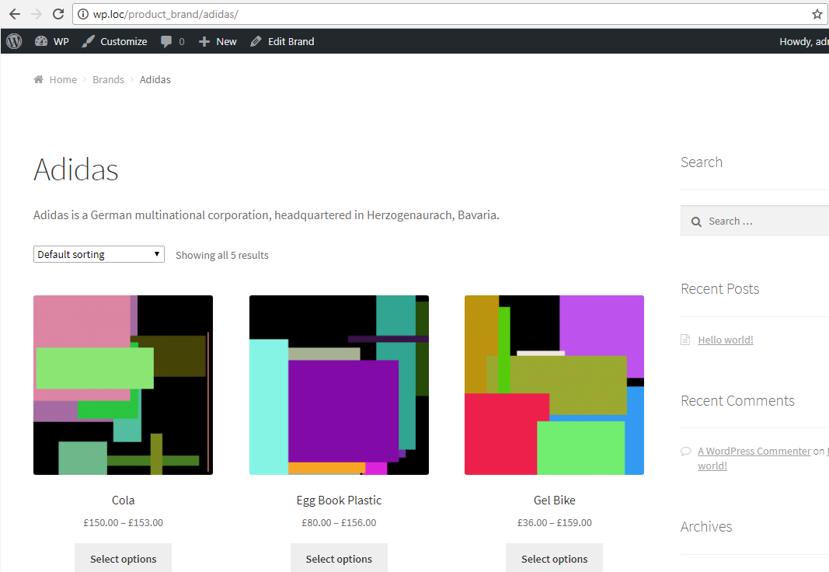This screenshot has height=572, width=829.
Task: Click the Adidas brand description text
Action: [x=266, y=215]
